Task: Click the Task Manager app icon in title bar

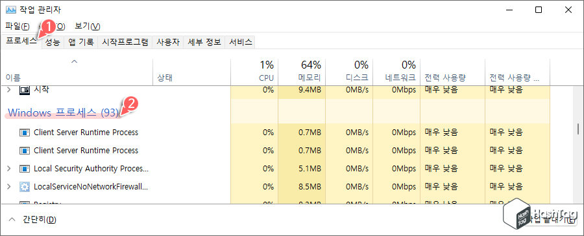Action: pos(10,10)
